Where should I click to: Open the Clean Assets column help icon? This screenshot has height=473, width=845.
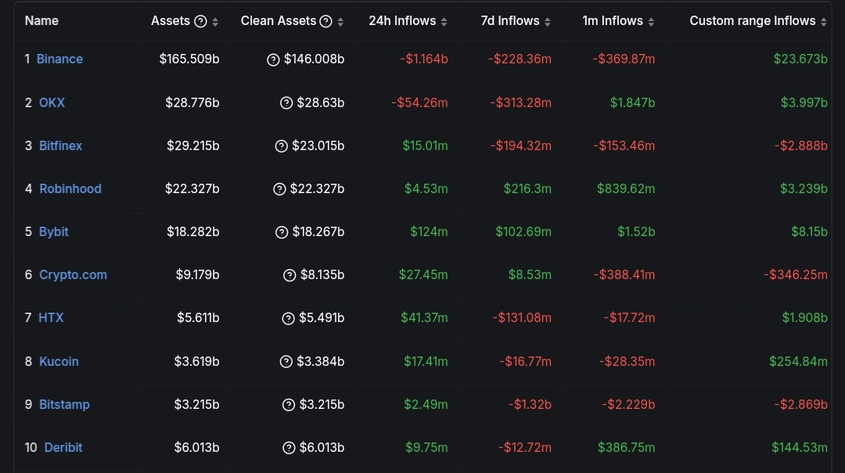325,22
